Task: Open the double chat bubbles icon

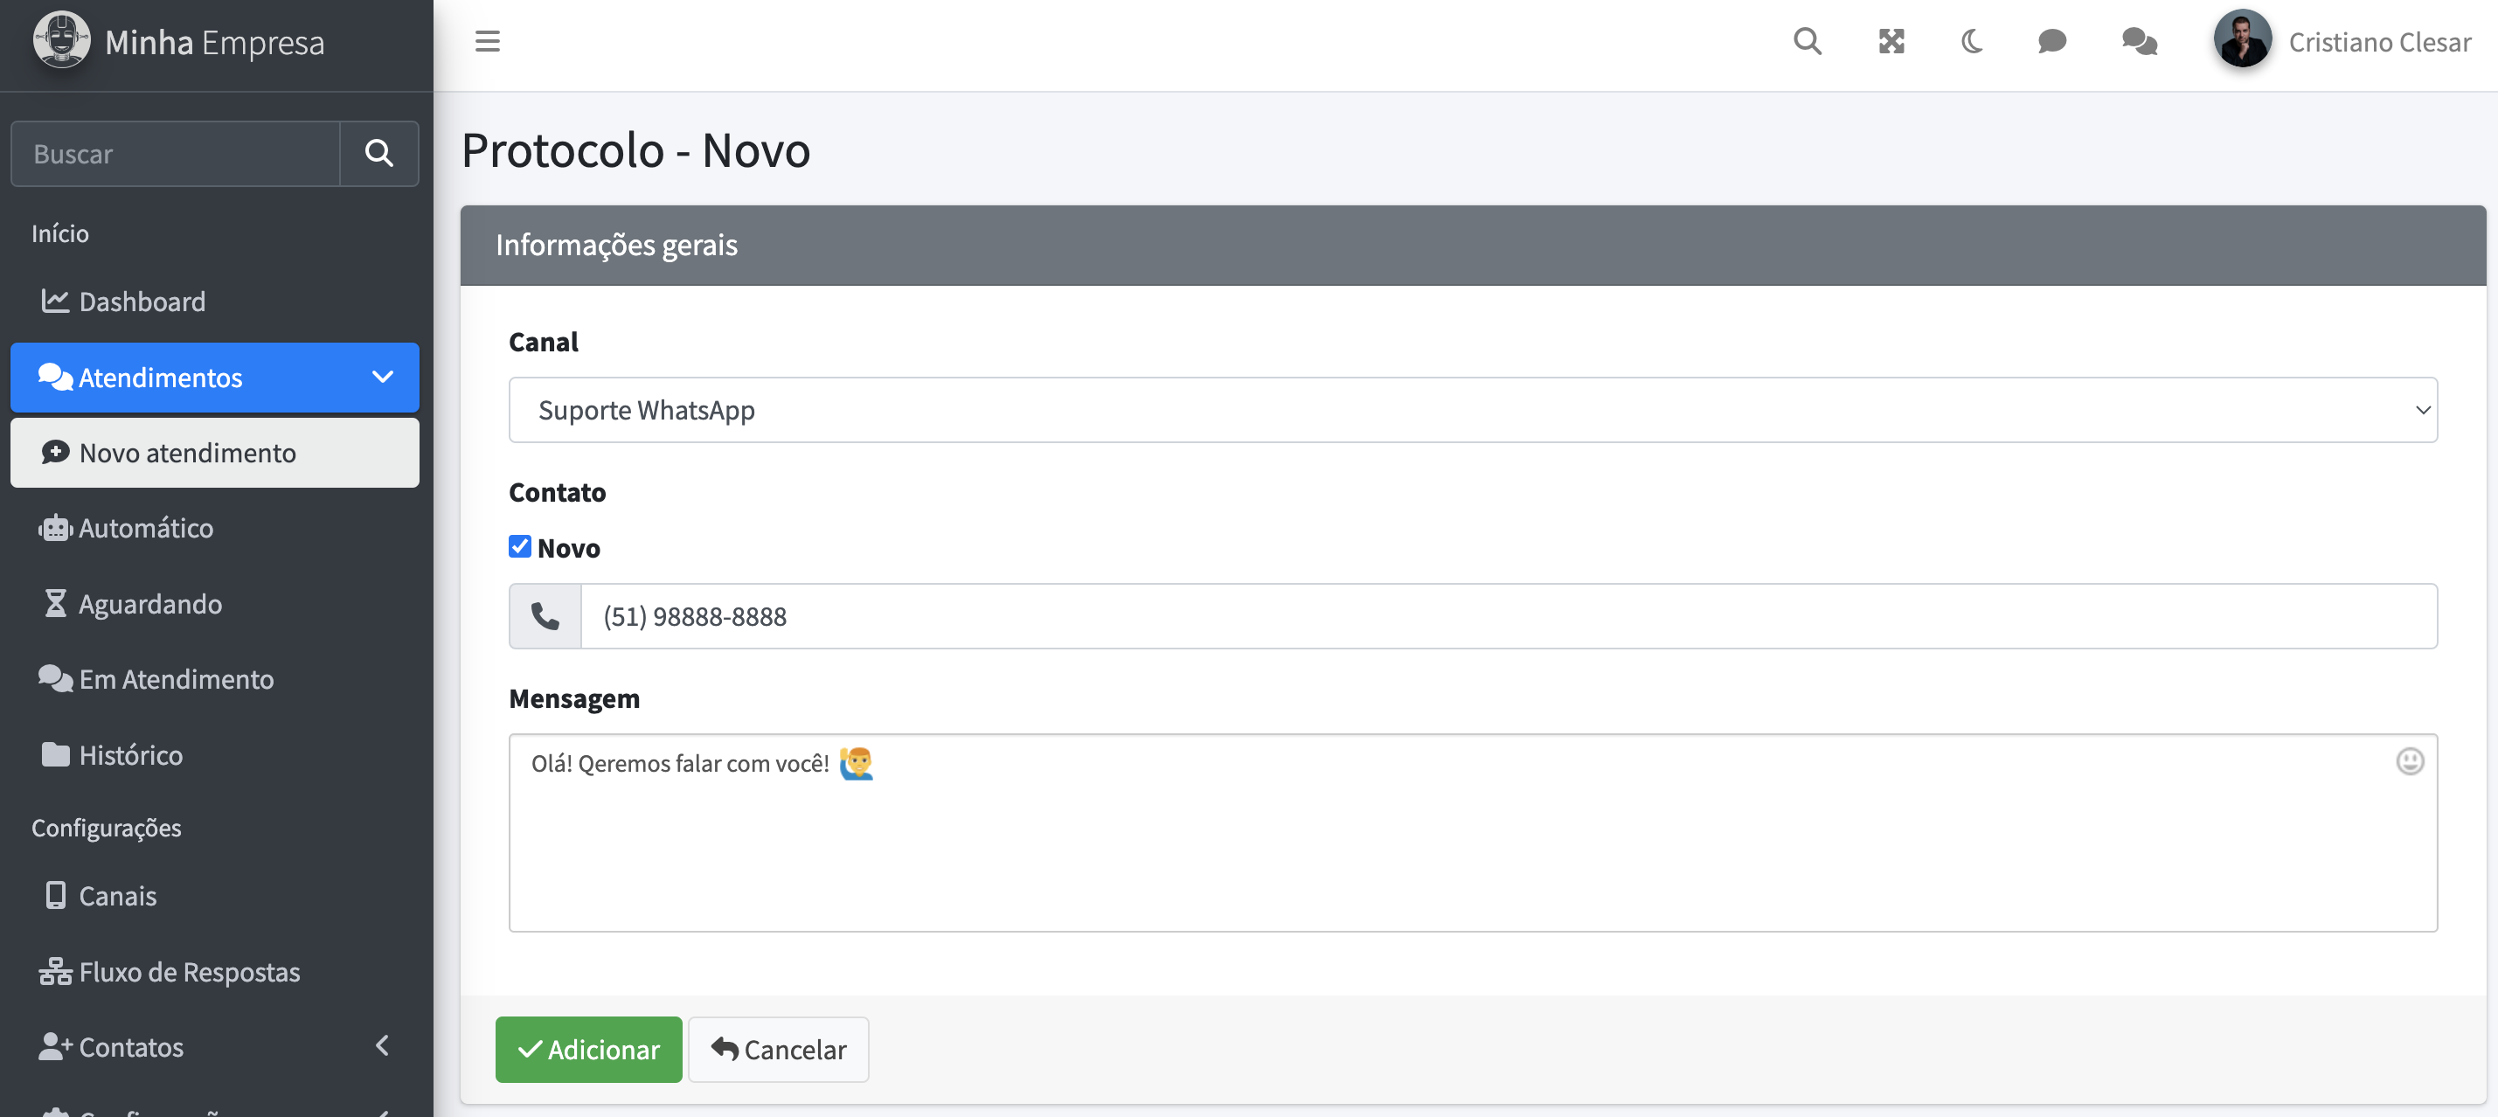Action: click(x=2139, y=42)
